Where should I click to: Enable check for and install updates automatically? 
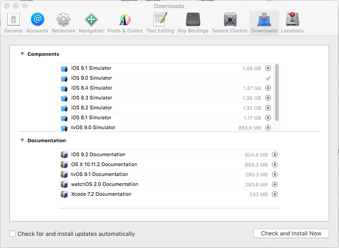click(13, 234)
